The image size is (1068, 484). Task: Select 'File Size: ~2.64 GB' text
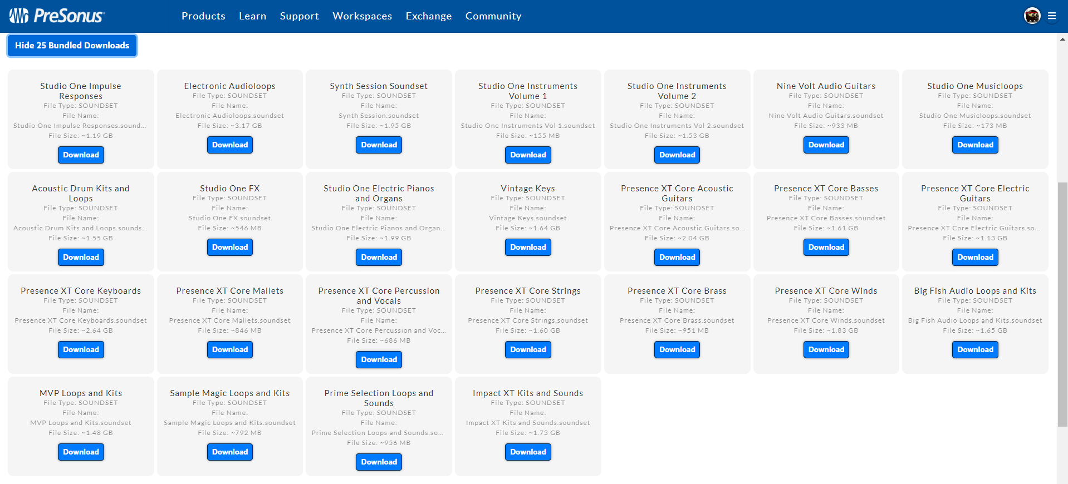point(81,330)
